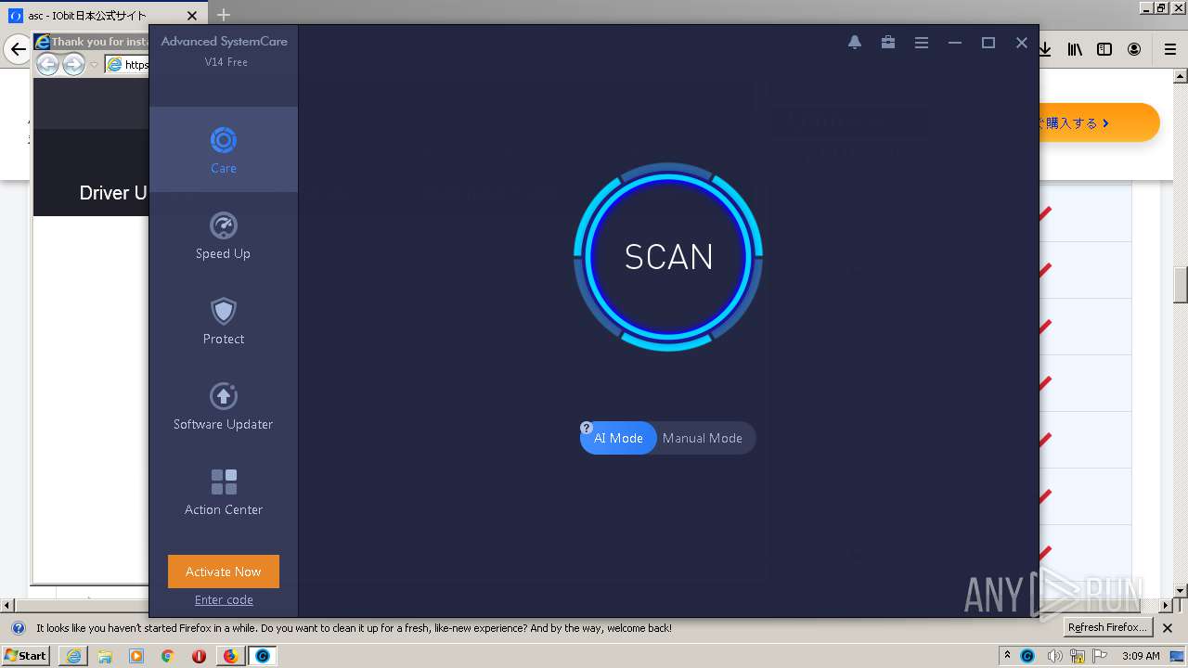Open AI Mode help question mark

587,428
